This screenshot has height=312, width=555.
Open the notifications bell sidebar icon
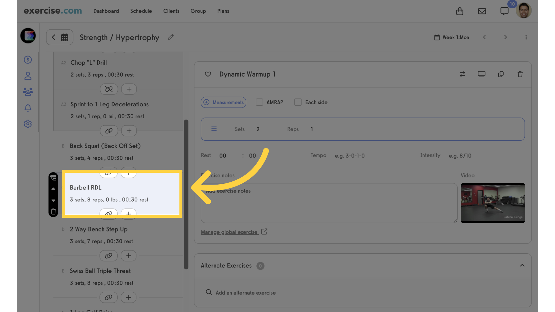tap(28, 108)
